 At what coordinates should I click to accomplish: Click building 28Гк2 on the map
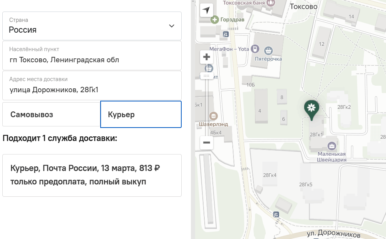[344, 107]
